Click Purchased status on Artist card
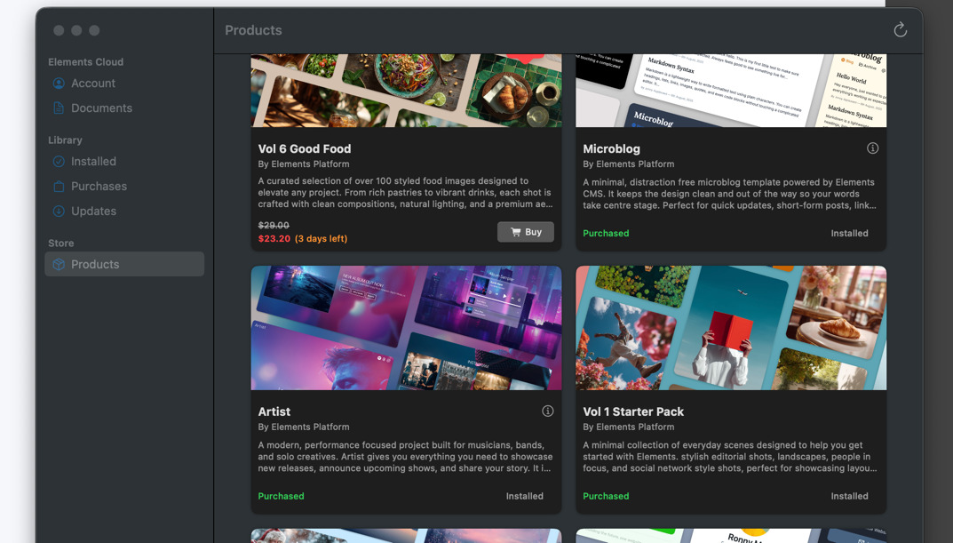This screenshot has height=543, width=953. (x=281, y=496)
